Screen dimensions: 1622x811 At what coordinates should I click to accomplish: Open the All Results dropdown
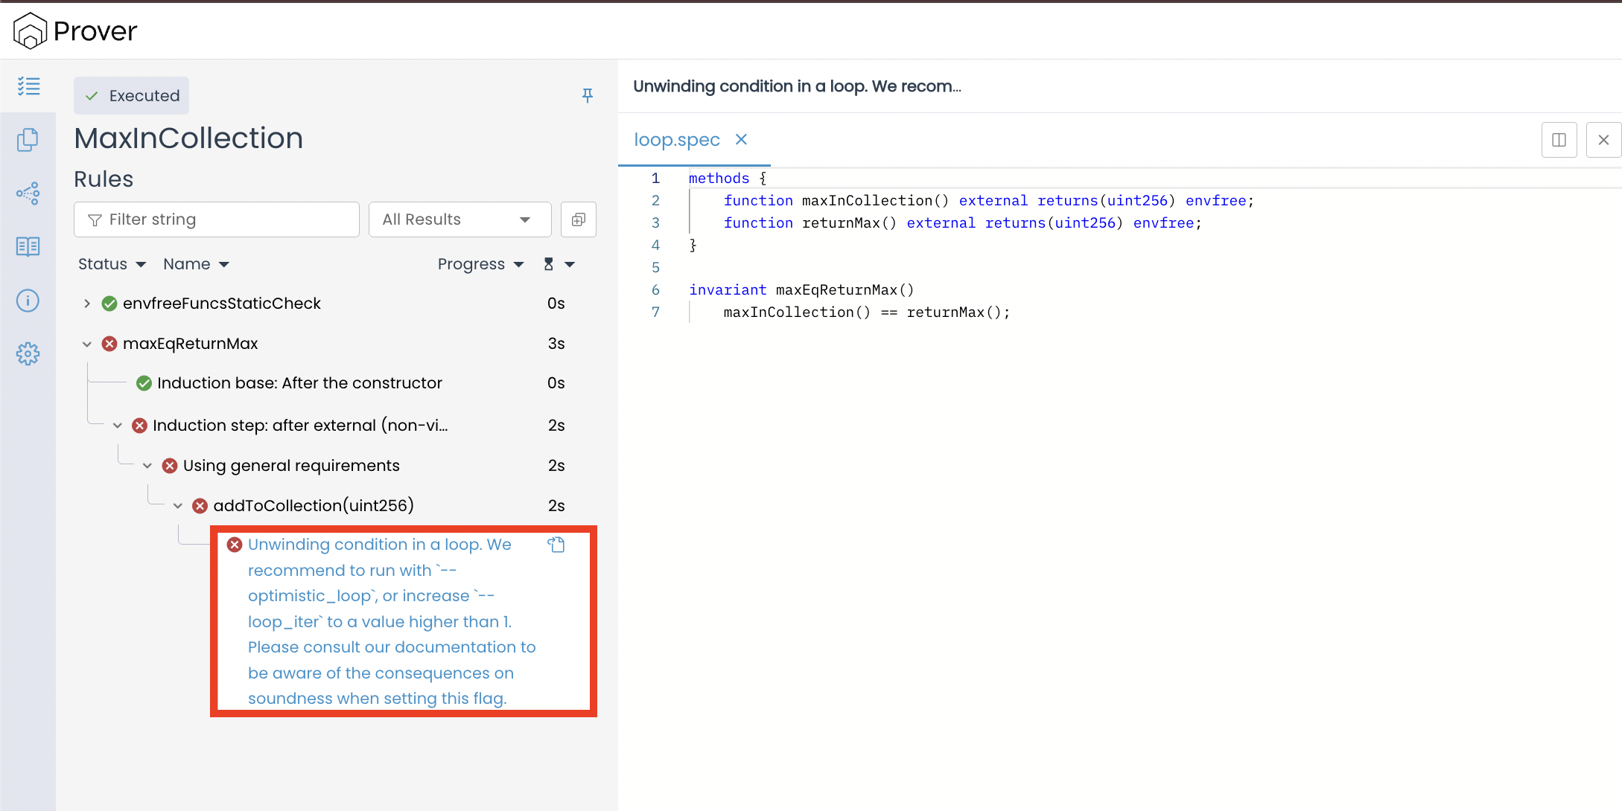459,219
